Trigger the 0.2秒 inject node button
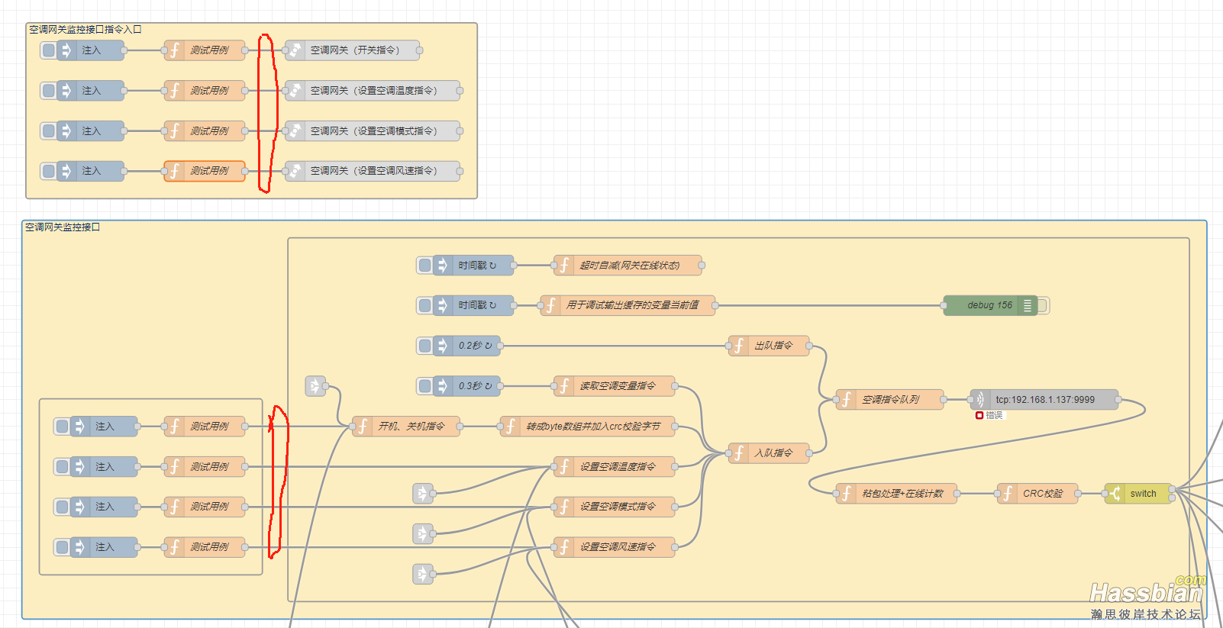This screenshot has height=628, width=1223. (x=425, y=346)
